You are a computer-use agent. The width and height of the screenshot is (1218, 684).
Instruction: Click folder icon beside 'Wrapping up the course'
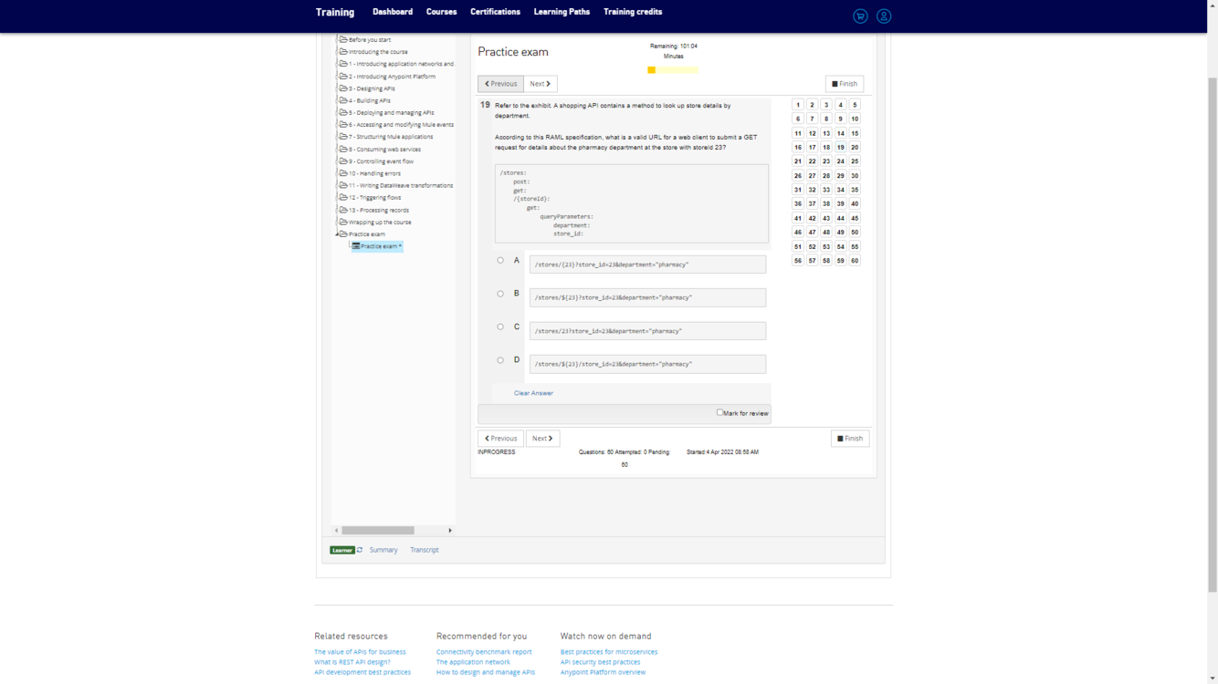point(343,222)
